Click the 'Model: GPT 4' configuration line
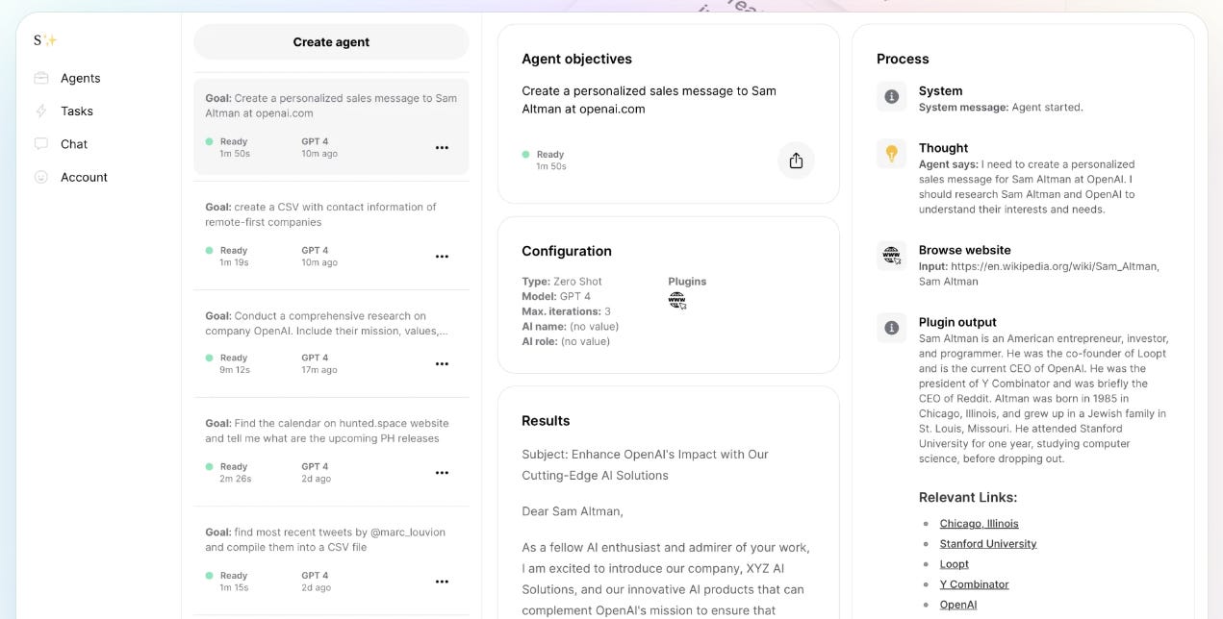 coord(556,297)
